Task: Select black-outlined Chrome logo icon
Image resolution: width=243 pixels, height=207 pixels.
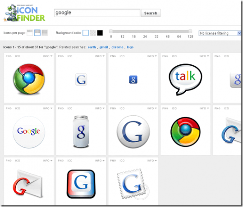Action: tap(185, 132)
